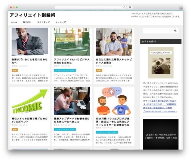Open the ホーム menu item
The height and width of the screenshot is (161, 191).
click(x=14, y=22)
